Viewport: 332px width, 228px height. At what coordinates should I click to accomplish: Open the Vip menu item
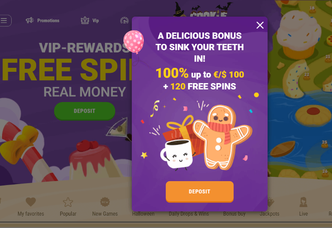coord(96,21)
